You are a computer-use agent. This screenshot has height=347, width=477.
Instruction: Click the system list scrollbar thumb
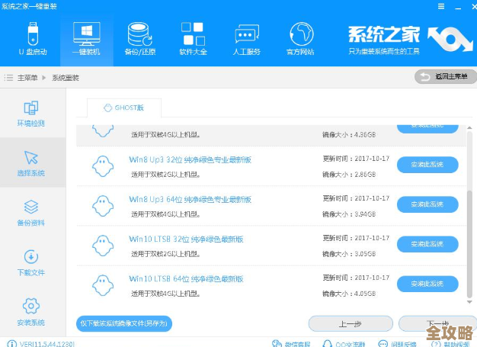[469, 243]
